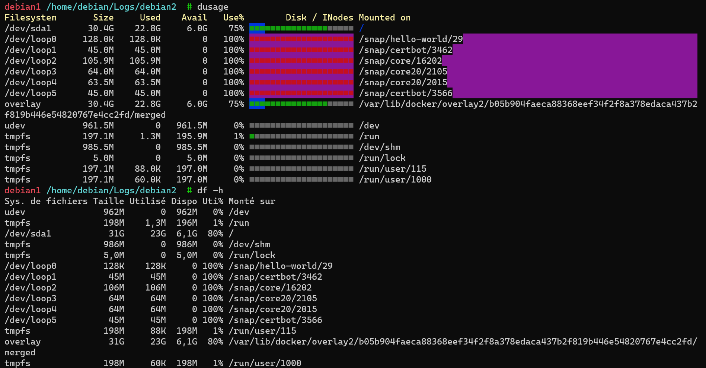Click the "Filesystem" column header
The width and height of the screenshot is (706, 368).
click(31, 18)
